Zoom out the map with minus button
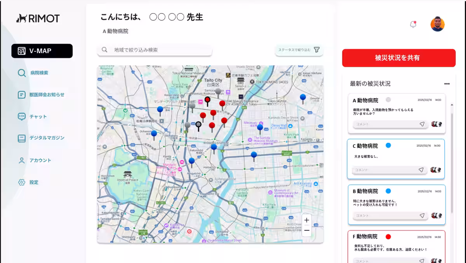 tap(307, 230)
